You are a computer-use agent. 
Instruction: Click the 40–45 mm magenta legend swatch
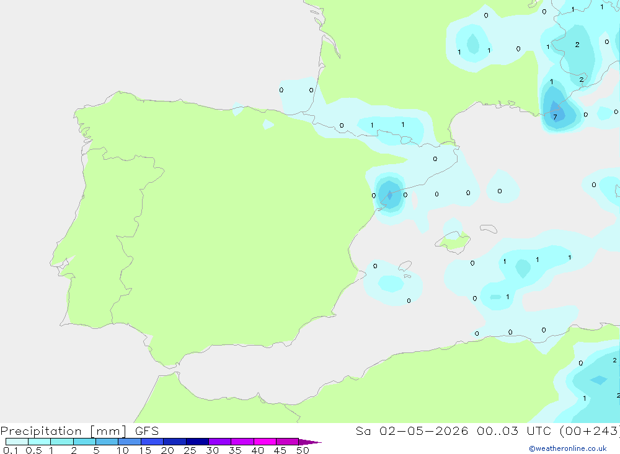click(265, 442)
